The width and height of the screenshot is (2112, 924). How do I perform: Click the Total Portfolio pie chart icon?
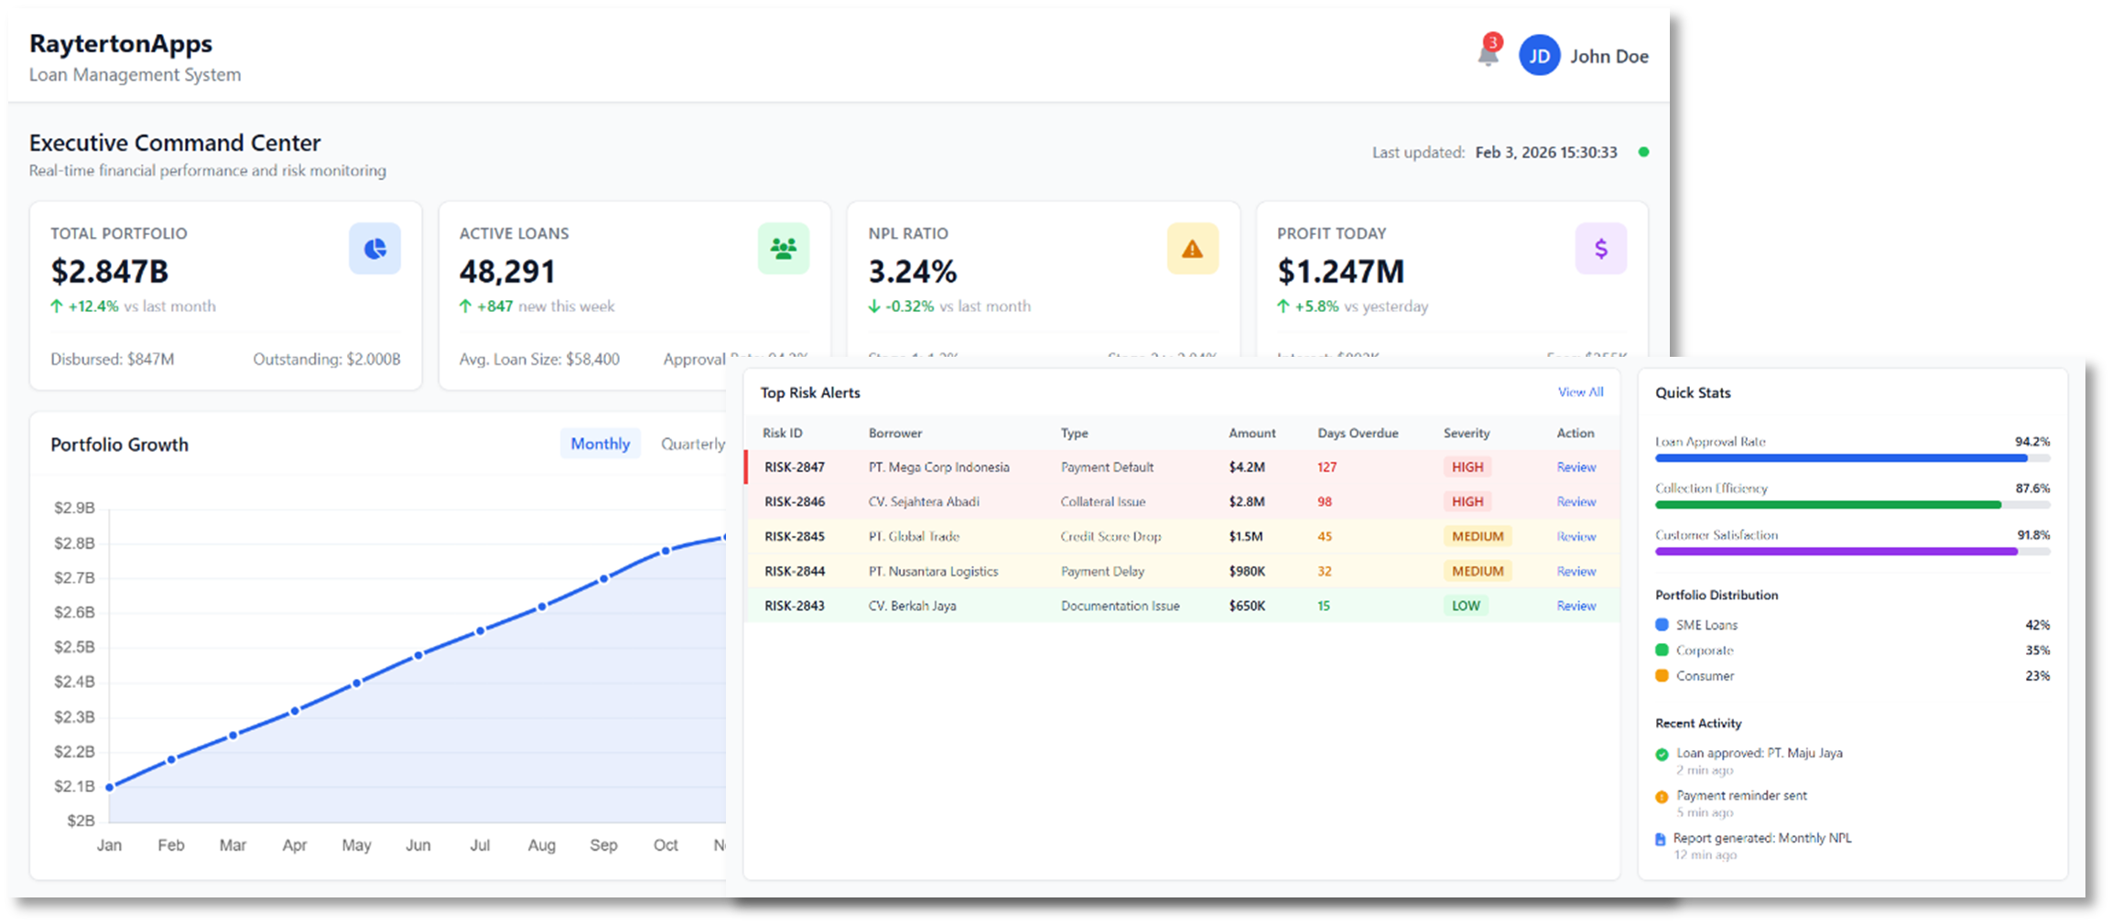(x=374, y=249)
